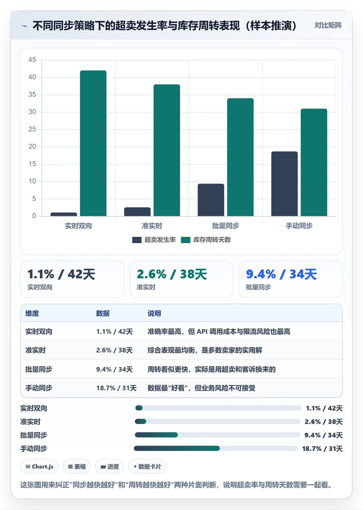Viewport: 363px width, 510px height.
Task: Click the 准实时 dark oversell bar
Action: 137,212
